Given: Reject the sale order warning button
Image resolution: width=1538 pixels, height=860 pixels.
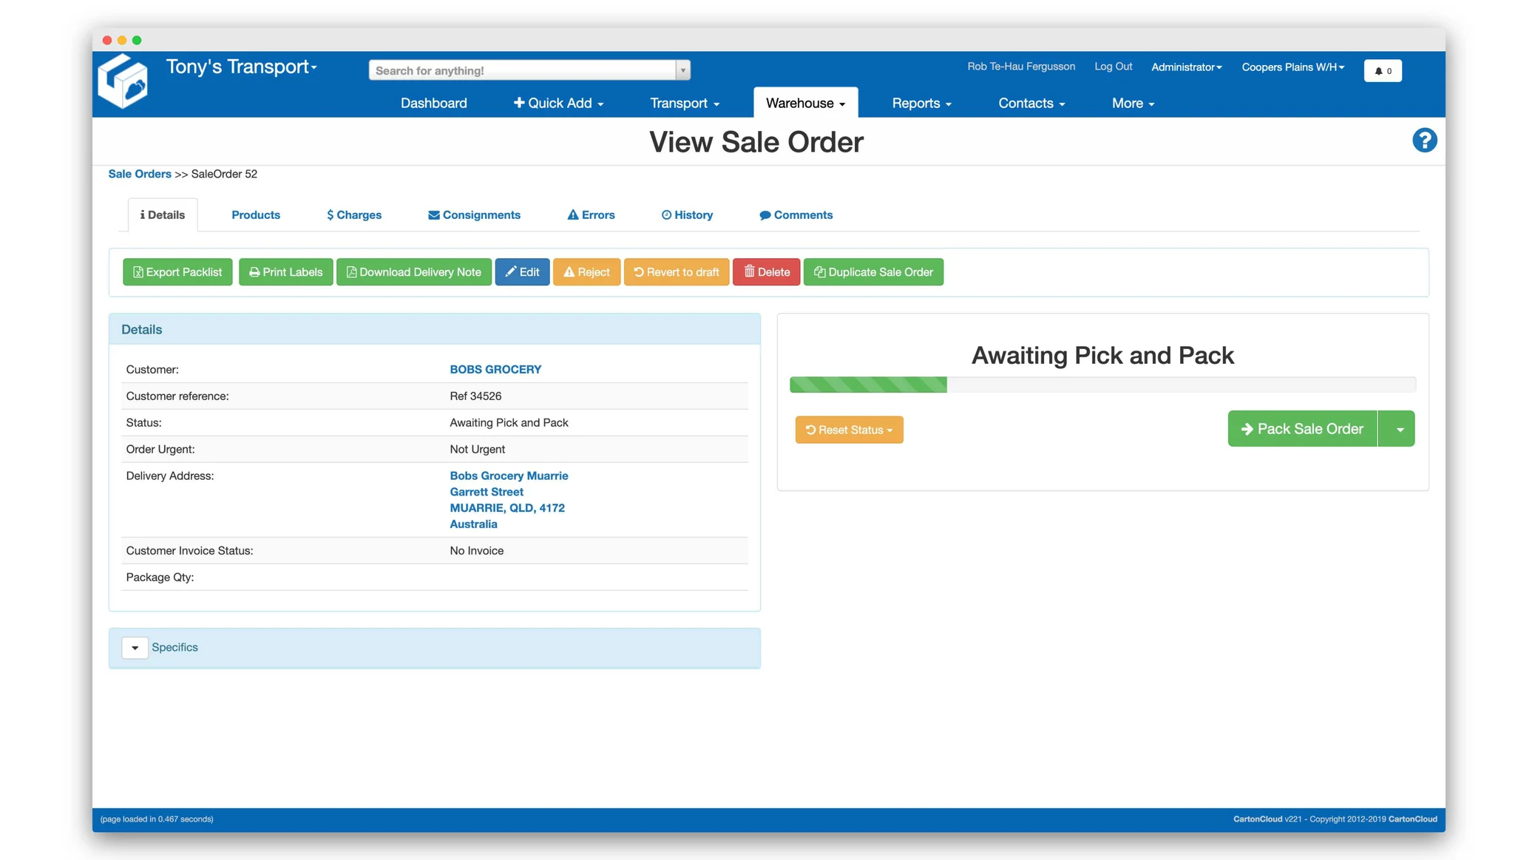Looking at the screenshot, I should click(x=586, y=272).
